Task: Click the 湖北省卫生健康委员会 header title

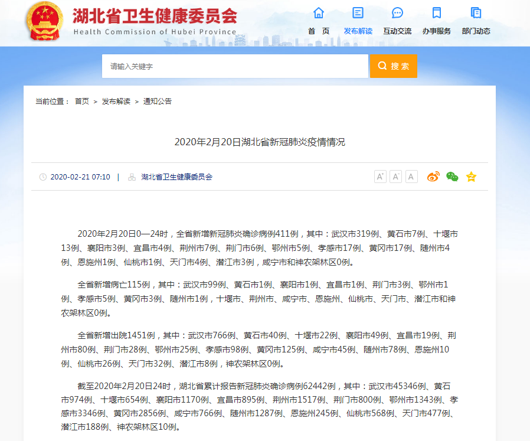Action: point(155,17)
